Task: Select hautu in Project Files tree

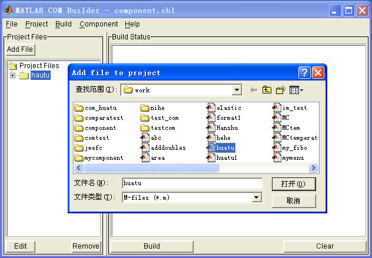Action: click(41, 75)
